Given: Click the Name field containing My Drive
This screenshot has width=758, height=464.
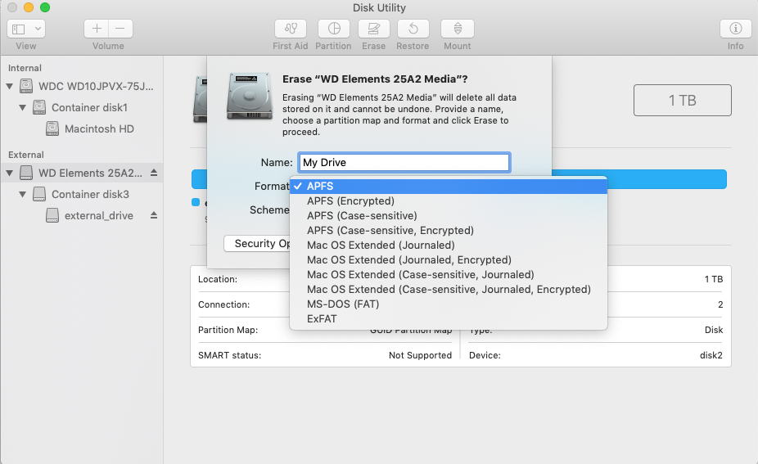Looking at the screenshot, I should [x=404, y=162].
